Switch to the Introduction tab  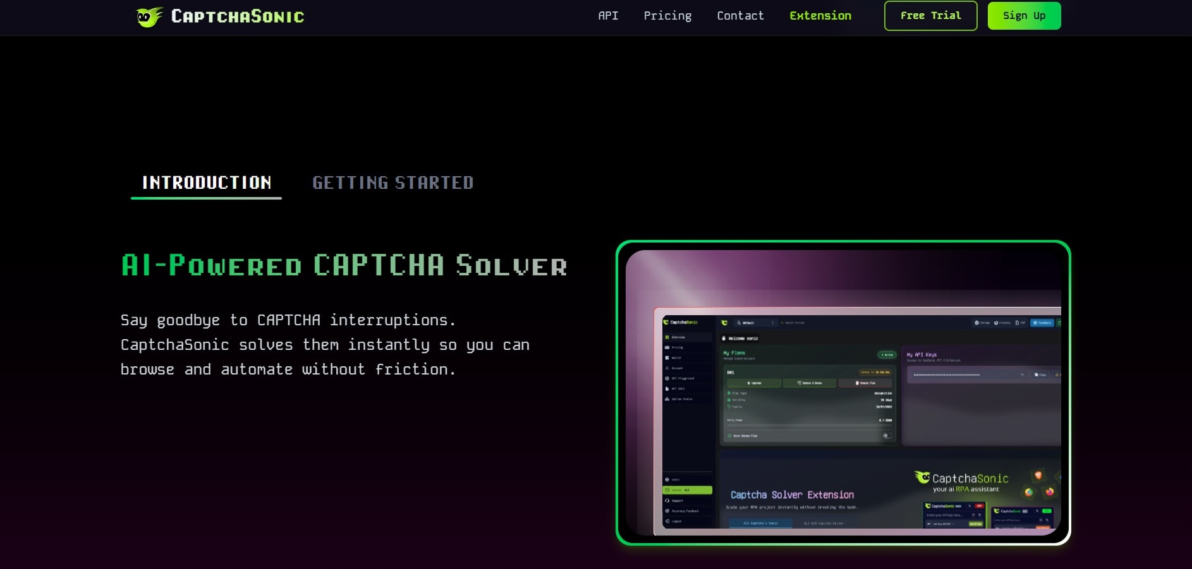click(x=206, y=183)
